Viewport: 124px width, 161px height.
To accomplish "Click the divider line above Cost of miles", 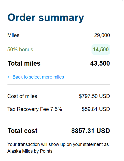I will point(59,85).
